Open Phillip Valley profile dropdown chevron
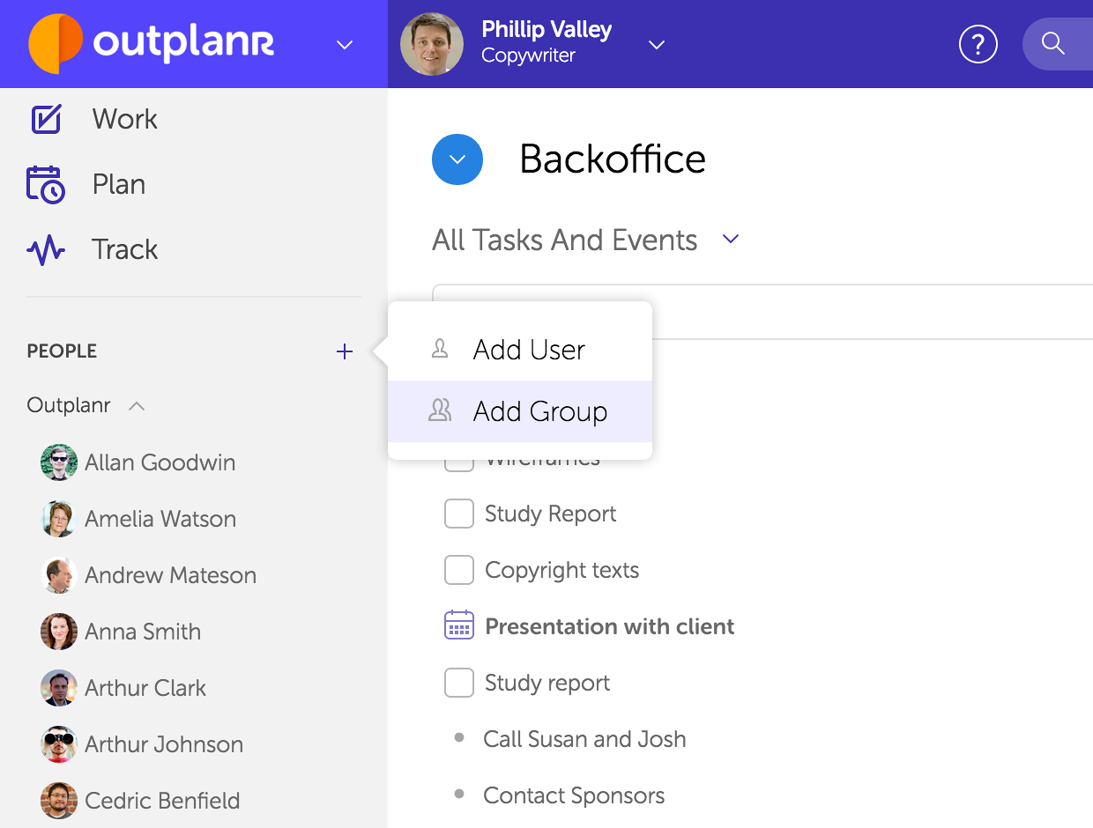Image resolution: width=1093 pixels, height=828 pixels. tap(657, 45)
